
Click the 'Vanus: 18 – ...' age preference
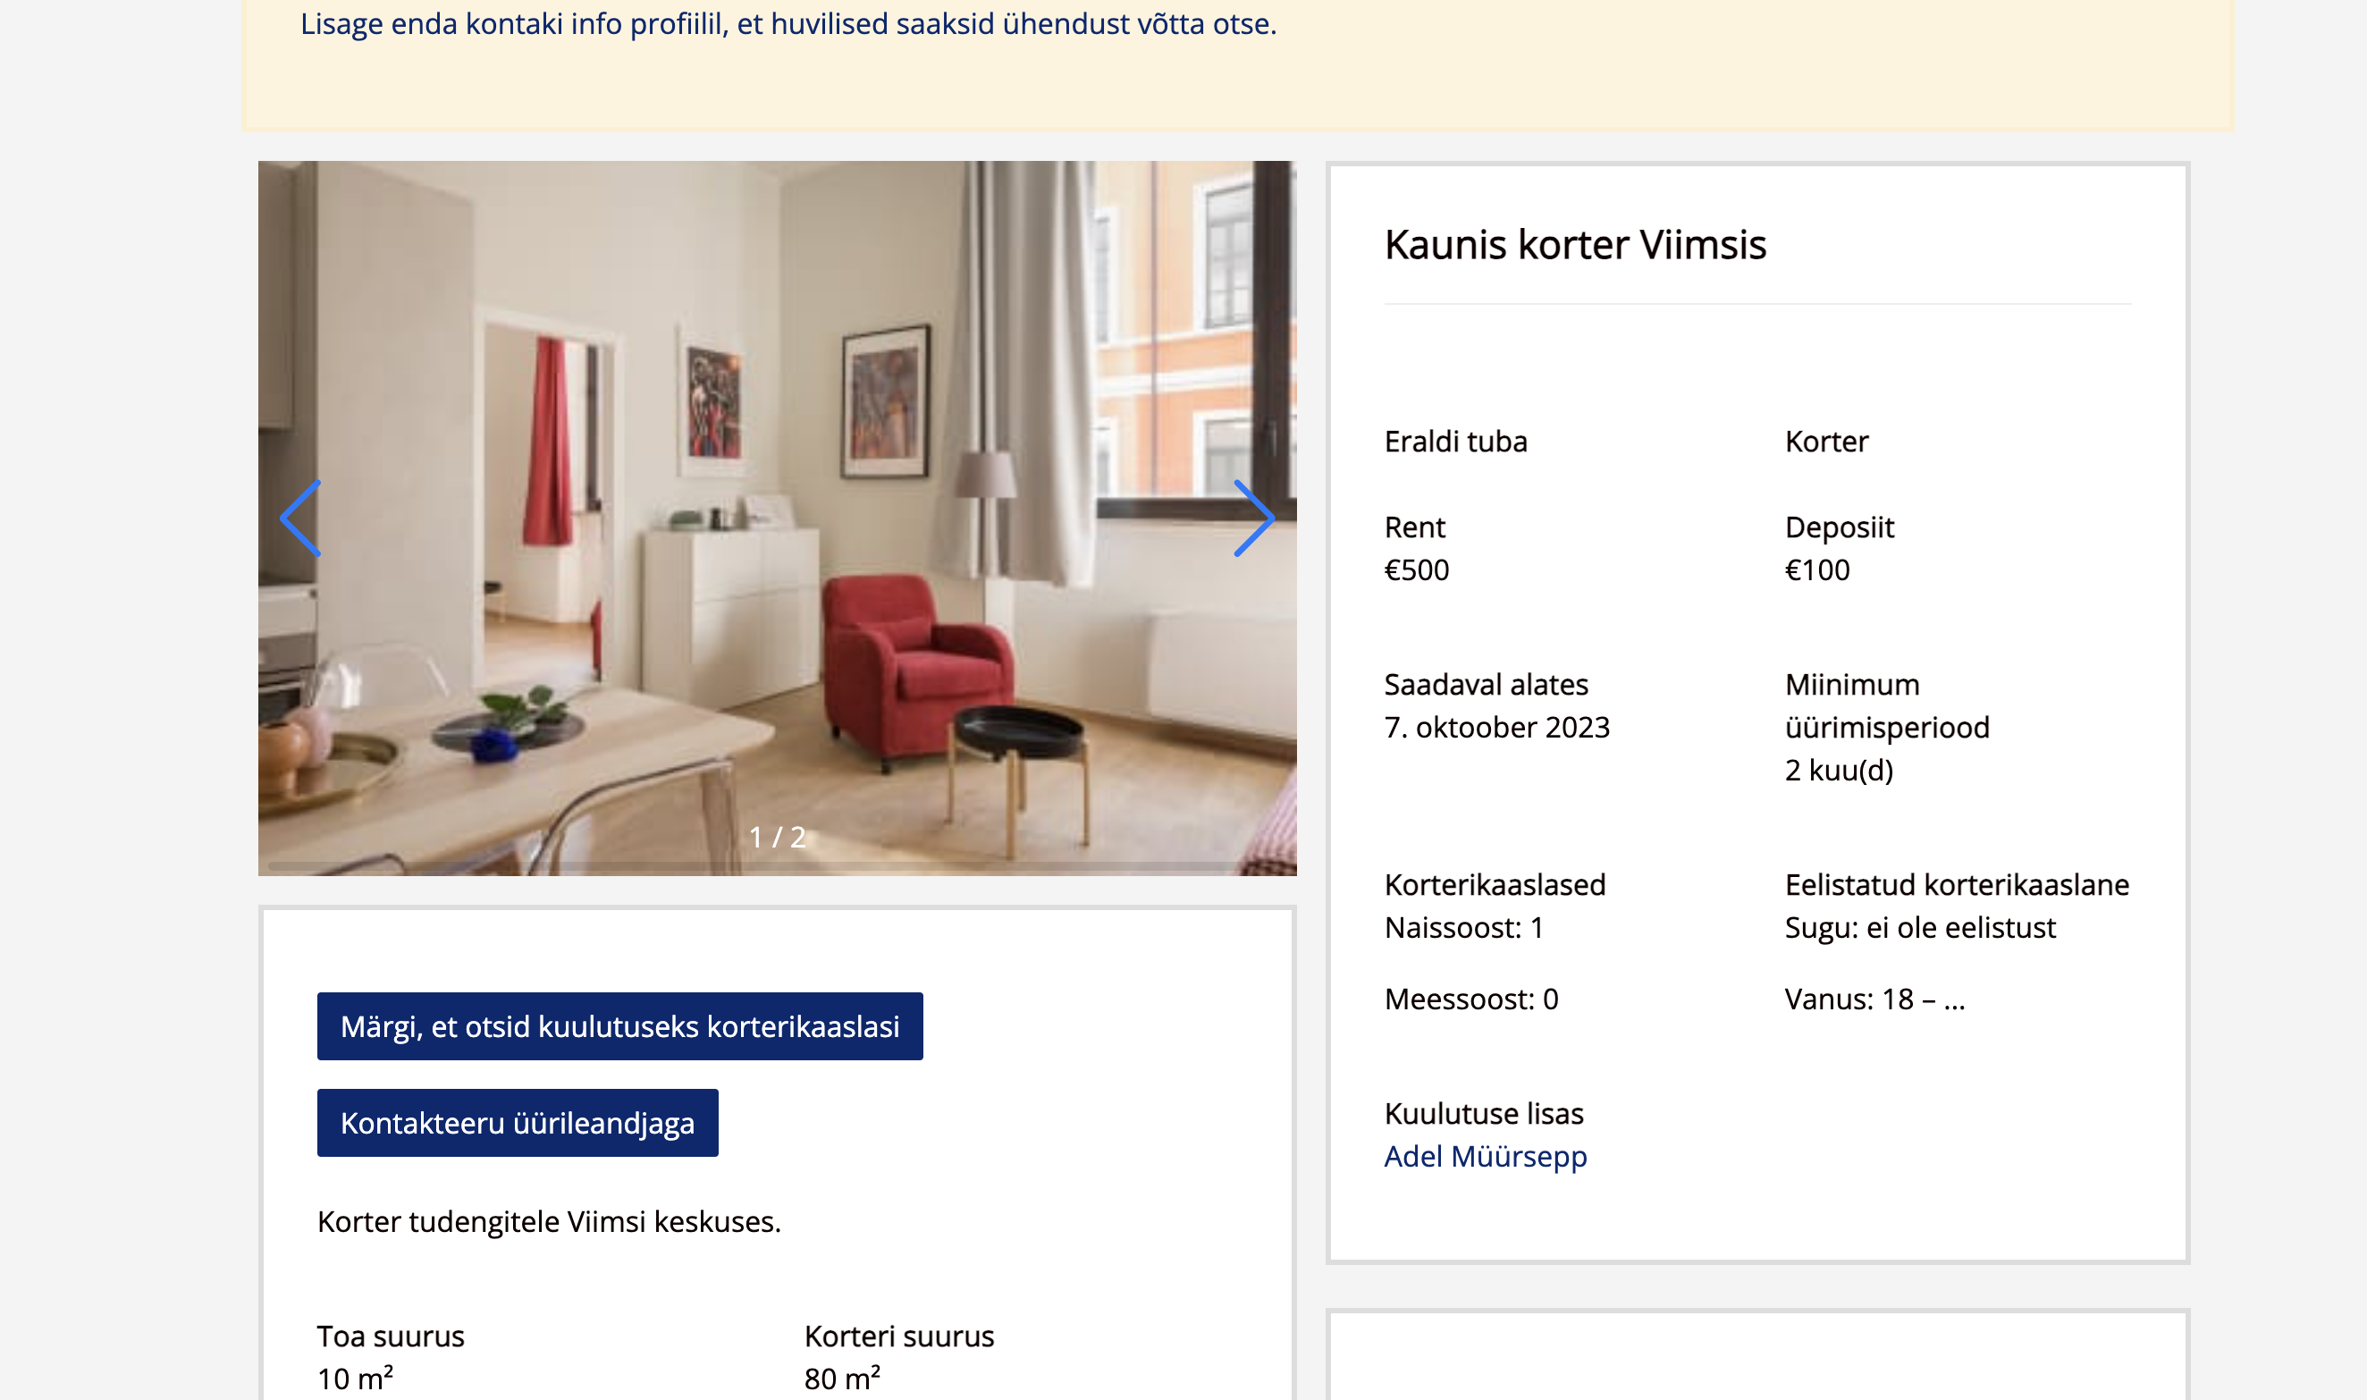(1874, 999)
